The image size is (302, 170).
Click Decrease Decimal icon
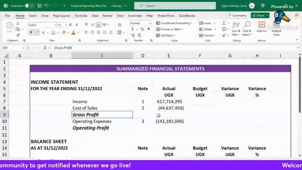pos(139,35)
